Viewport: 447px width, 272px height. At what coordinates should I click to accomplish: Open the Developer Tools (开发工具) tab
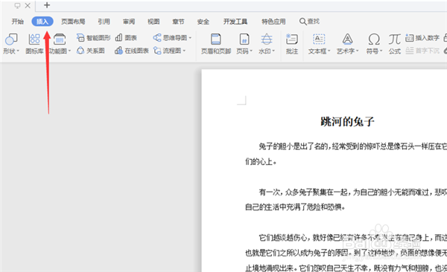coord(235,22)
